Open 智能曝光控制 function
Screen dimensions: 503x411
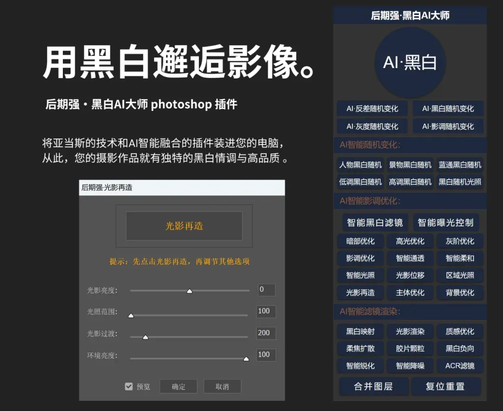446,223
